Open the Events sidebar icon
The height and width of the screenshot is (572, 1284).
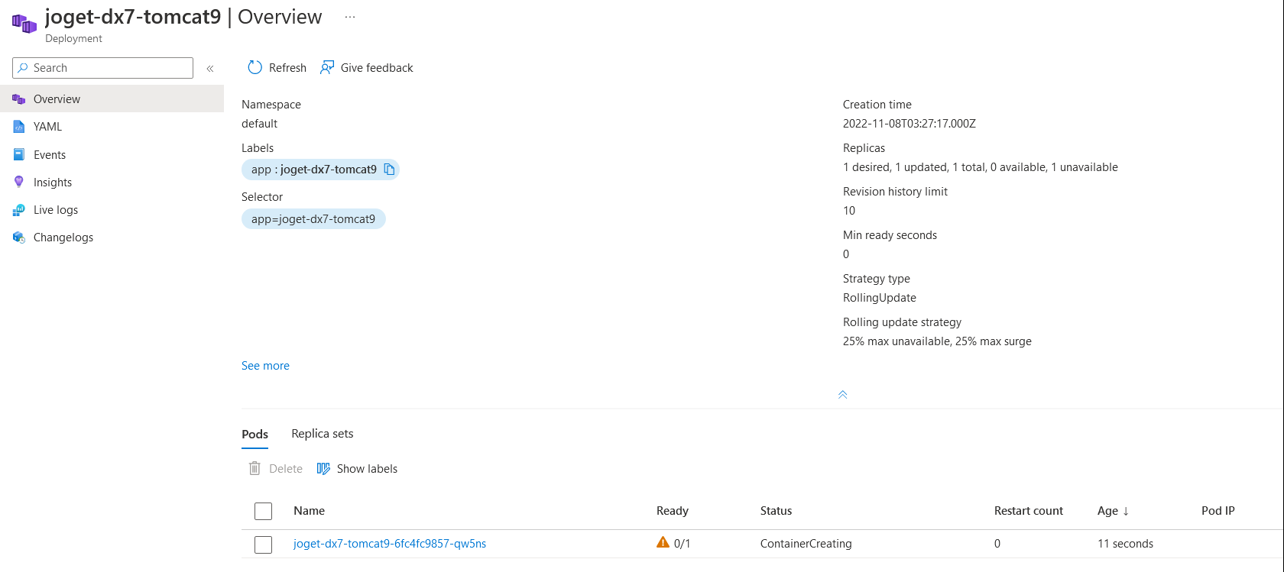(x=19, y=154)
